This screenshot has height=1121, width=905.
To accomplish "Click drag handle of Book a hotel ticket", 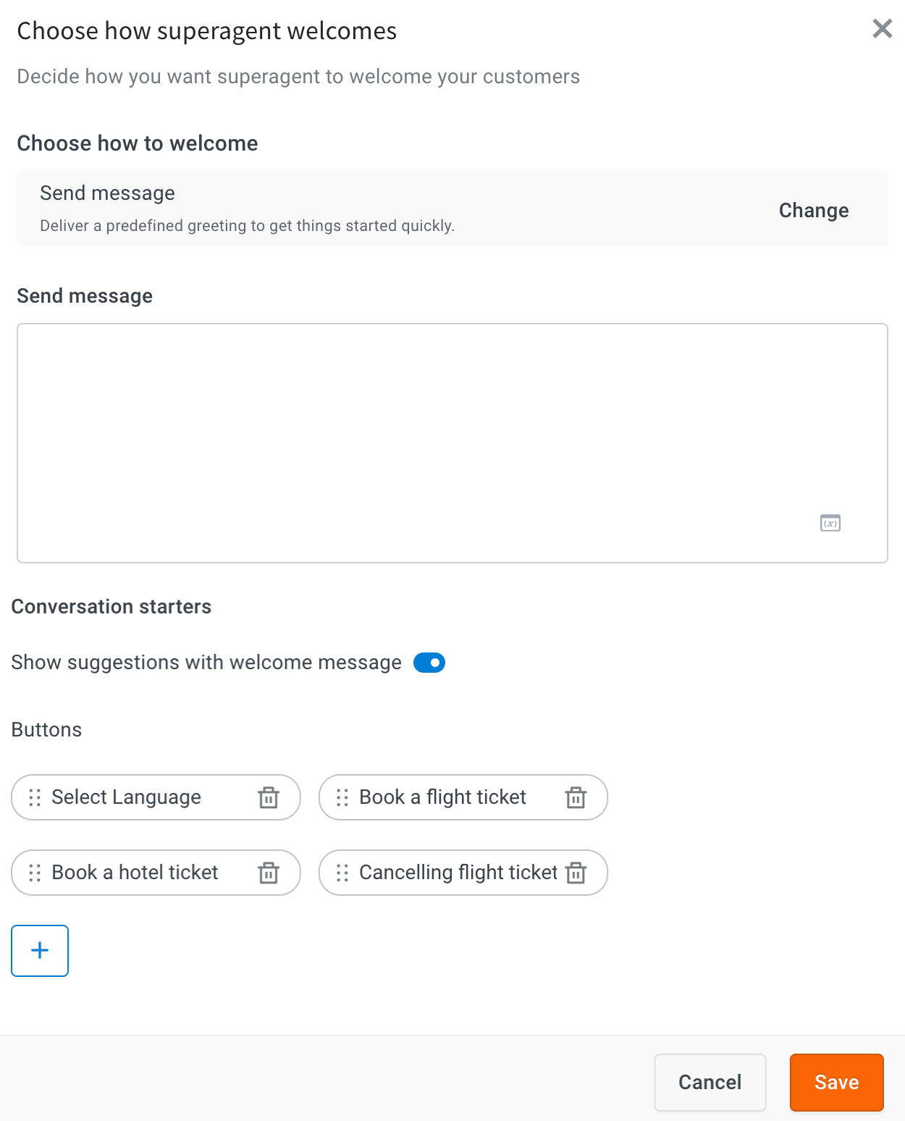I will (35, 873).
